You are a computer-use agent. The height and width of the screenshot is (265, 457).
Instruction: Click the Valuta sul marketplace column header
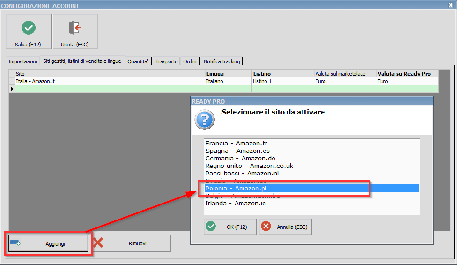click(x=345, y=74)
